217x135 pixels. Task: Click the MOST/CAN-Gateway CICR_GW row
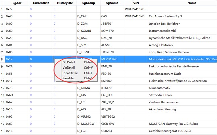coord(109,124)
